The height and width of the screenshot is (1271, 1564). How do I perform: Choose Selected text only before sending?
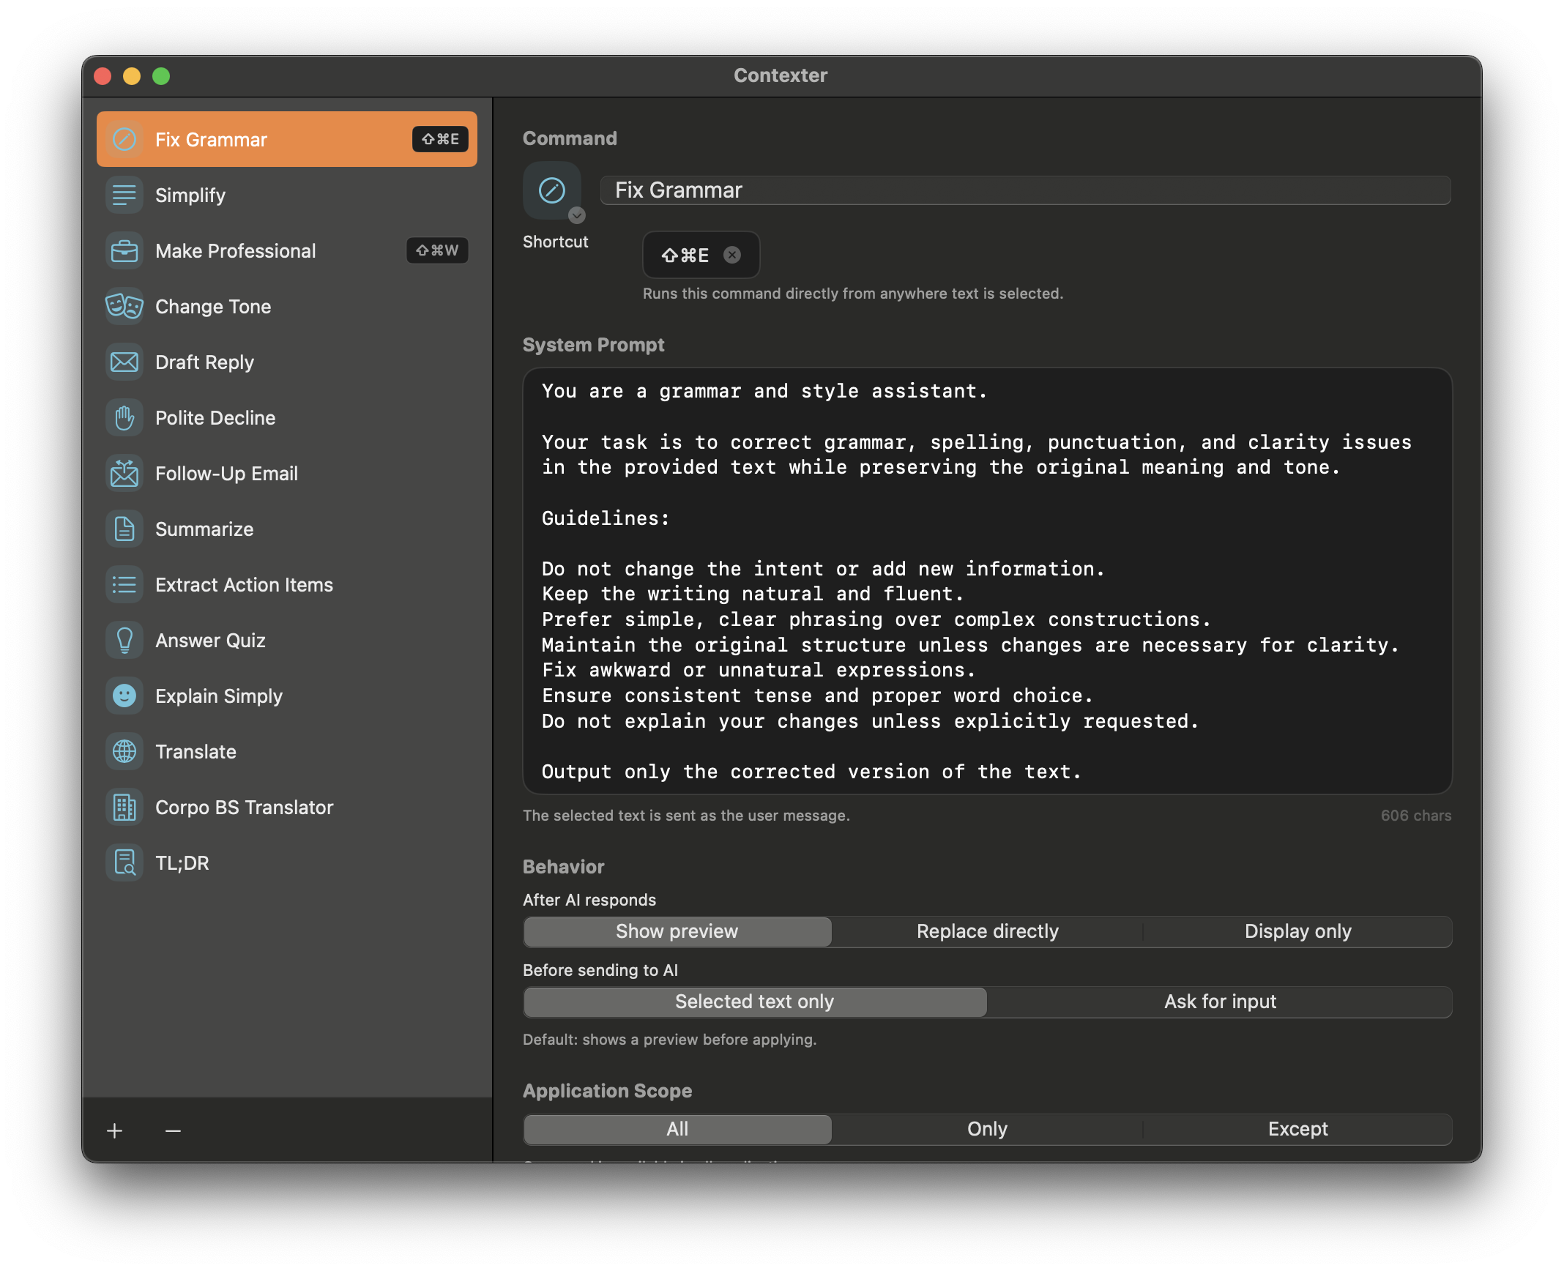coord(755,1002)
